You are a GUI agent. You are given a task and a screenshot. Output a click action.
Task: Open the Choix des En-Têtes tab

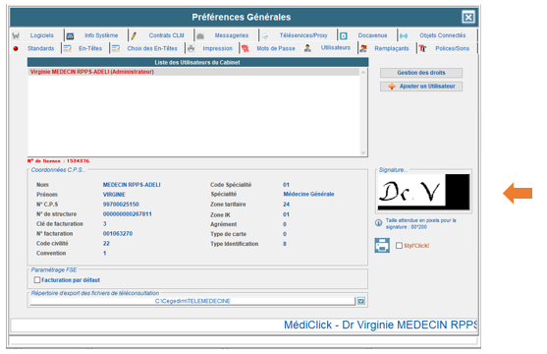click(152, 48)
